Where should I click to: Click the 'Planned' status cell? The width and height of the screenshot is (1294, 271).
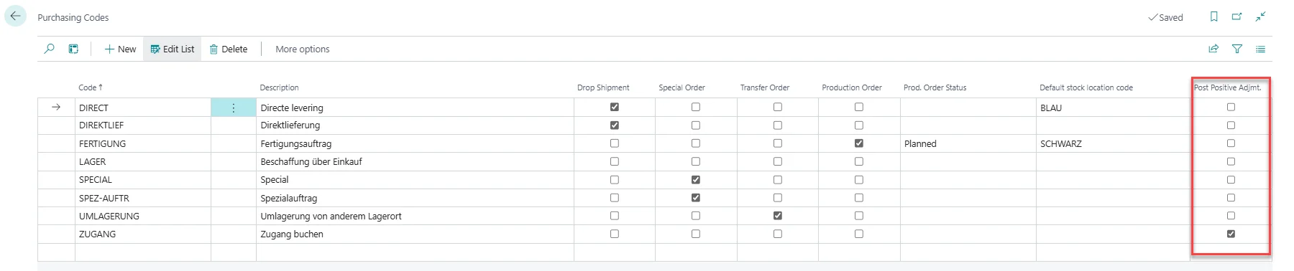pos(968,143)
